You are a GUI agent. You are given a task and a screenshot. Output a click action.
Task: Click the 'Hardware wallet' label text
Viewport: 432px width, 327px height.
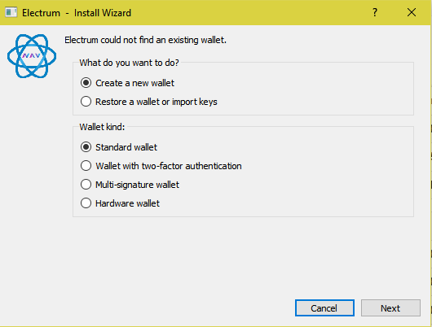pos(127,203)
